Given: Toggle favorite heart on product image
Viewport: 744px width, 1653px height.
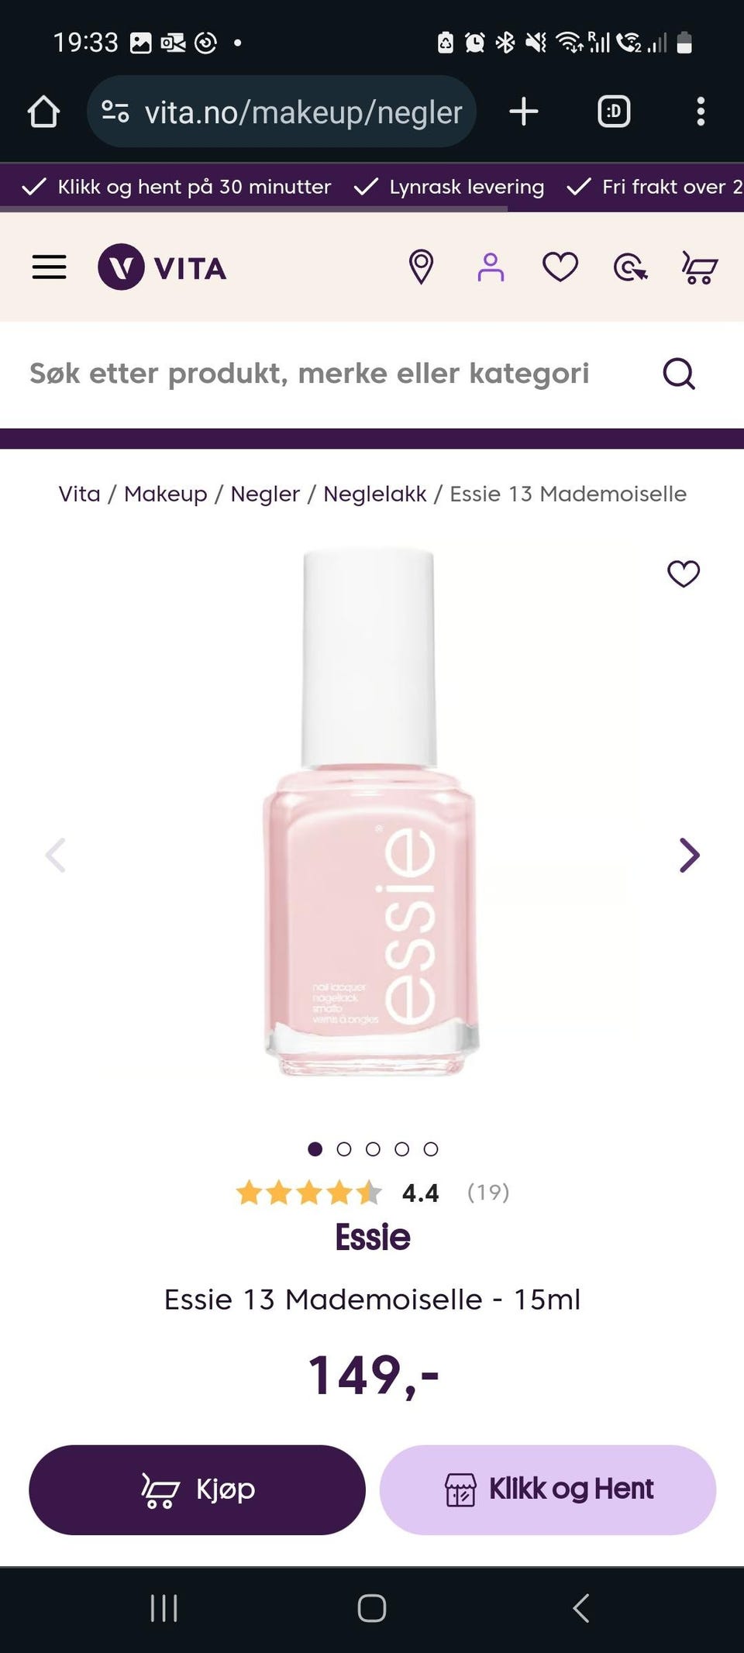Looking at the screenshot, I should pos(684,573).
